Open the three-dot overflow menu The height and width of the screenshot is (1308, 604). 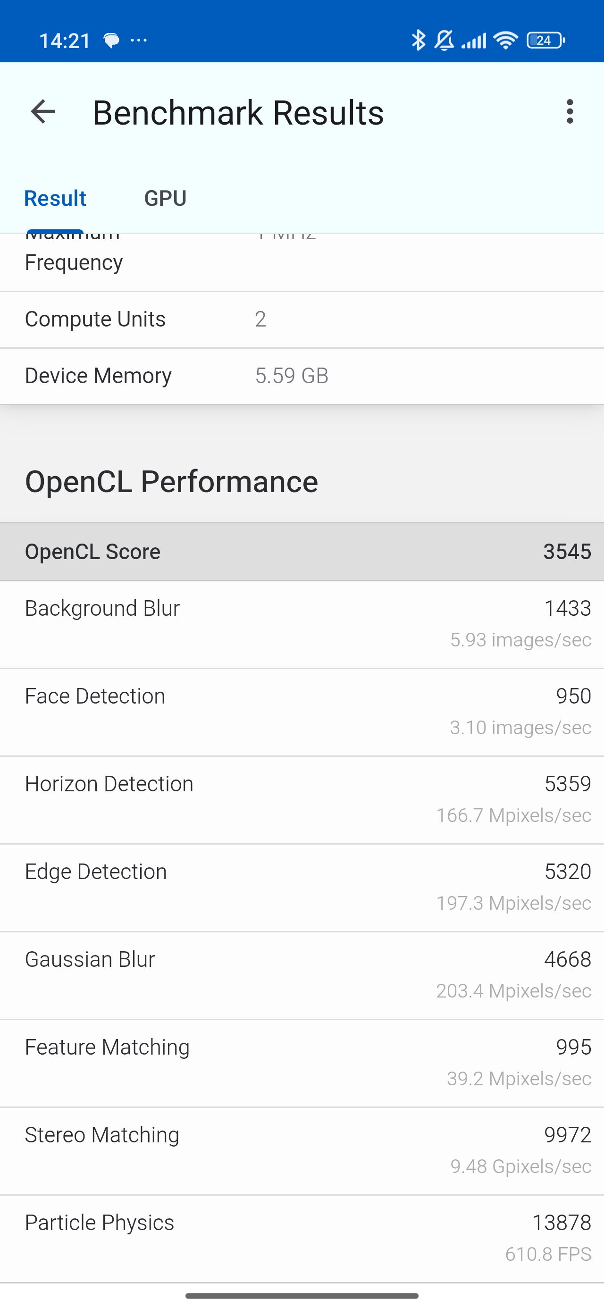(570, 112)
